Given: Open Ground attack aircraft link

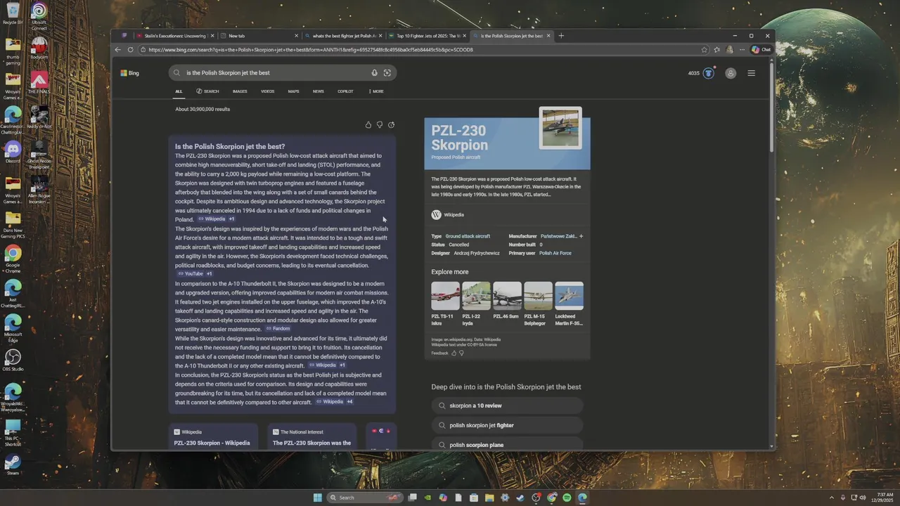Looking at the screenshot, I should click(x=468, y=236).
